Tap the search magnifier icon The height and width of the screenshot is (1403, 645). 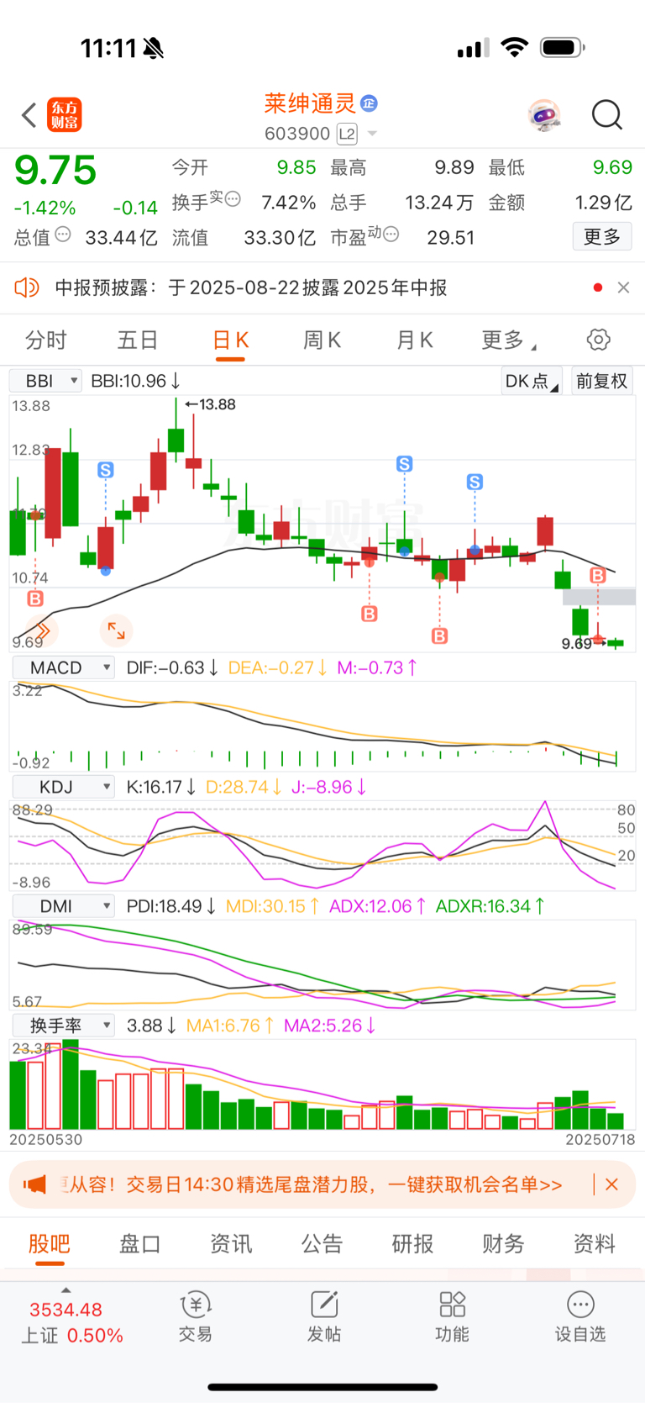(606, 115)
